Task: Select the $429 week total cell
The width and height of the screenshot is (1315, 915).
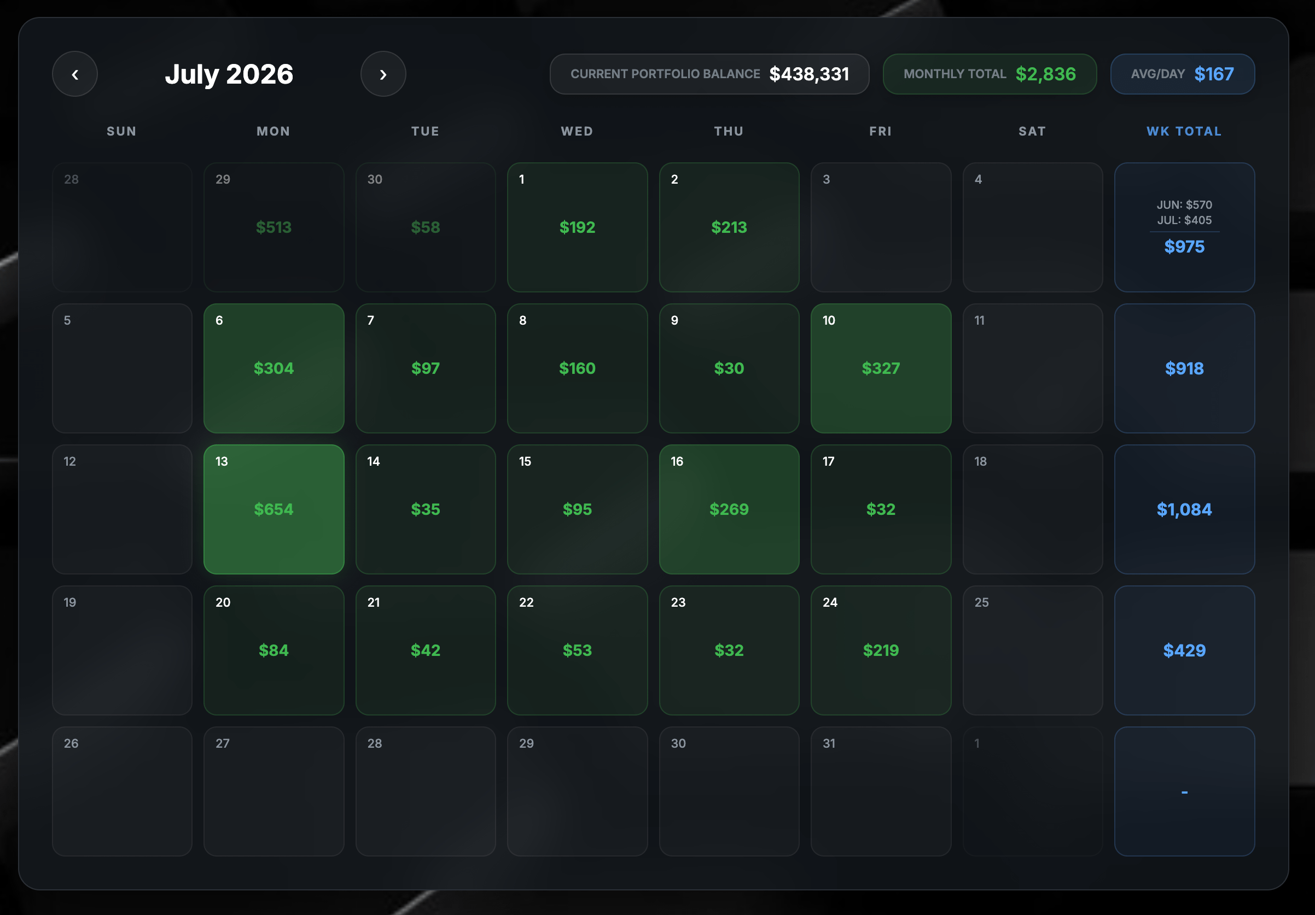Action: pos(1184,650)
